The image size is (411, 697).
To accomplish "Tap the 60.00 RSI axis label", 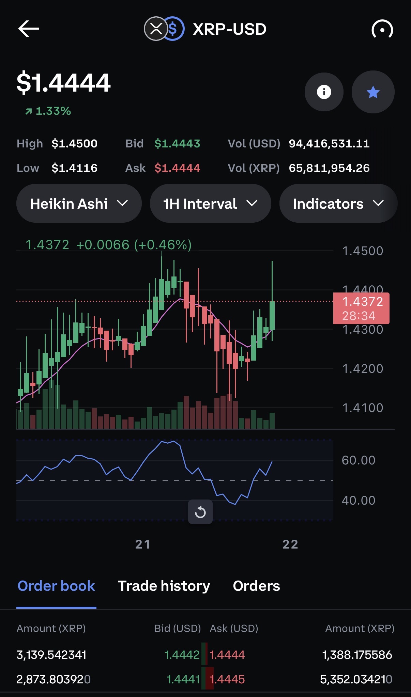I will pyautogui.click(x=359, y=460).
